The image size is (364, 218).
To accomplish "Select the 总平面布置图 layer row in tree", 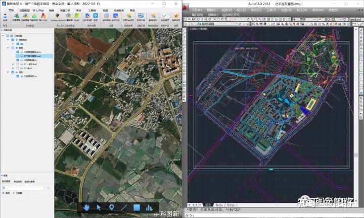I will (x=34, y=56).
